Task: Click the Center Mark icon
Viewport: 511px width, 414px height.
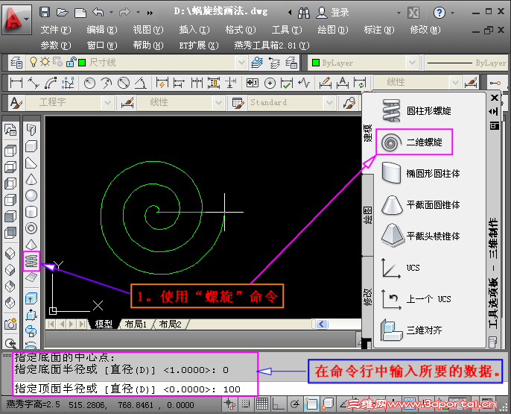Action: click(270, 84)
